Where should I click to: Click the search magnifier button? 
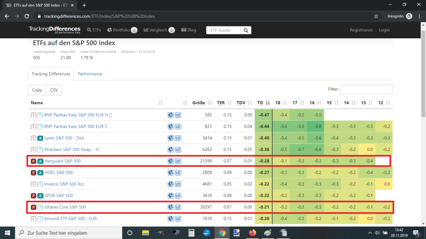coord(245,30)
